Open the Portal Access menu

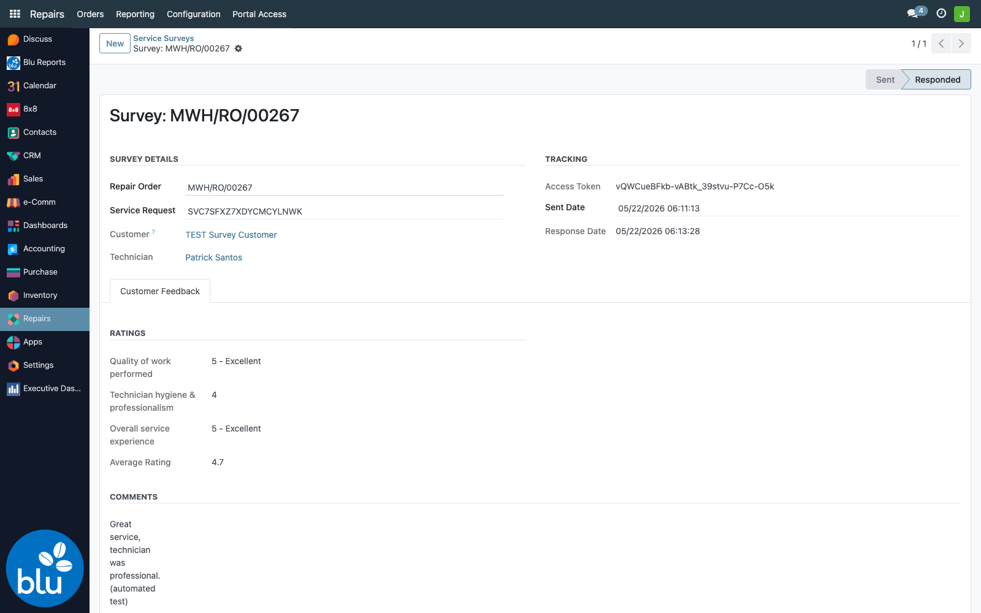259,14
